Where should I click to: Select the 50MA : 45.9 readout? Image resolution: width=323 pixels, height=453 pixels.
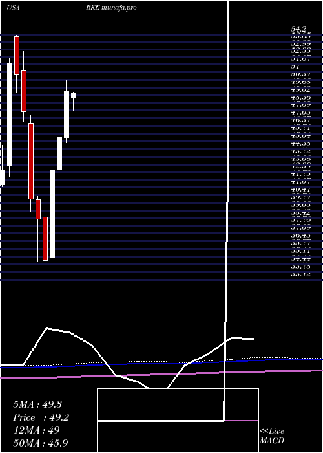pyautogui.click(x=41, y=443)
